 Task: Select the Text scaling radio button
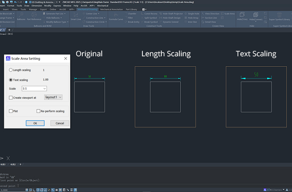click(x=11, y=80)
